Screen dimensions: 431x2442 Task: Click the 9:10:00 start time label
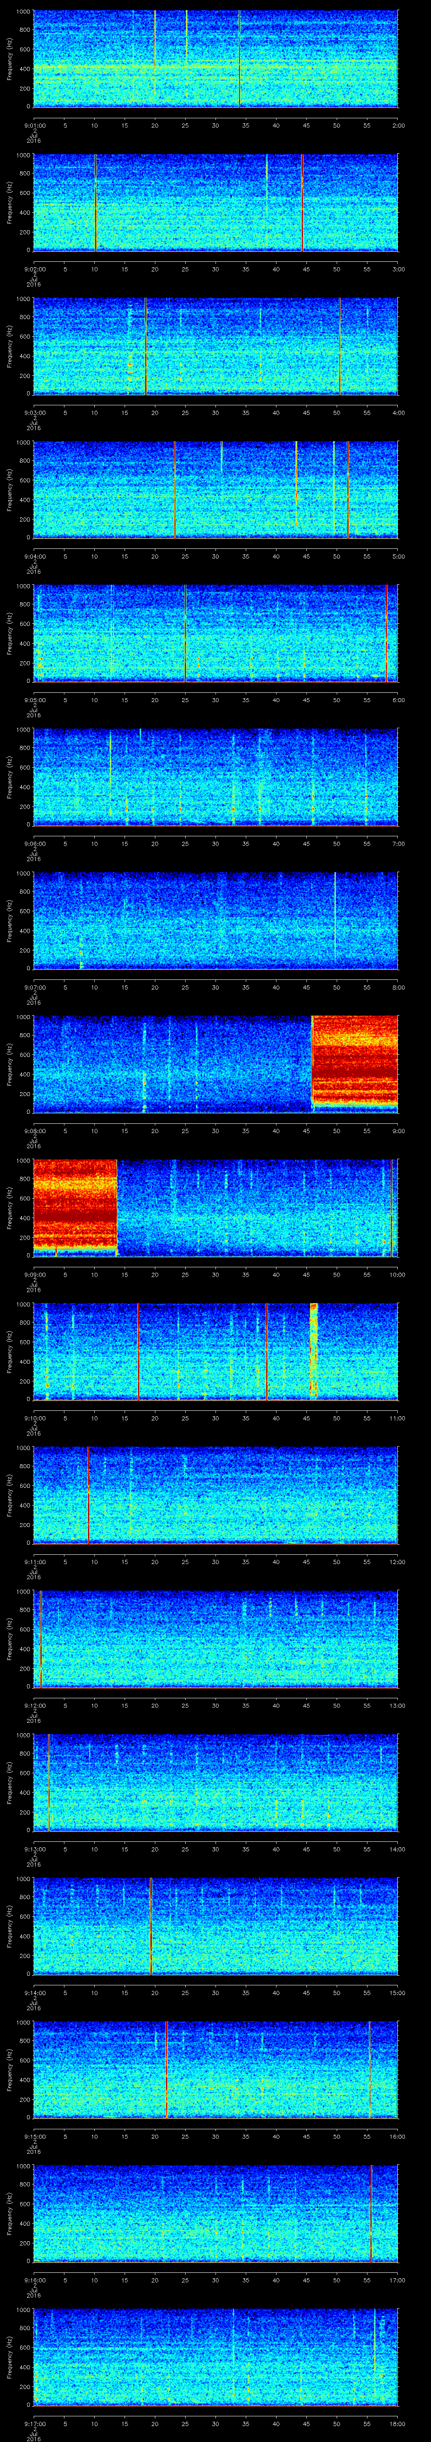pyautogui.click(x=34, y=1418)
